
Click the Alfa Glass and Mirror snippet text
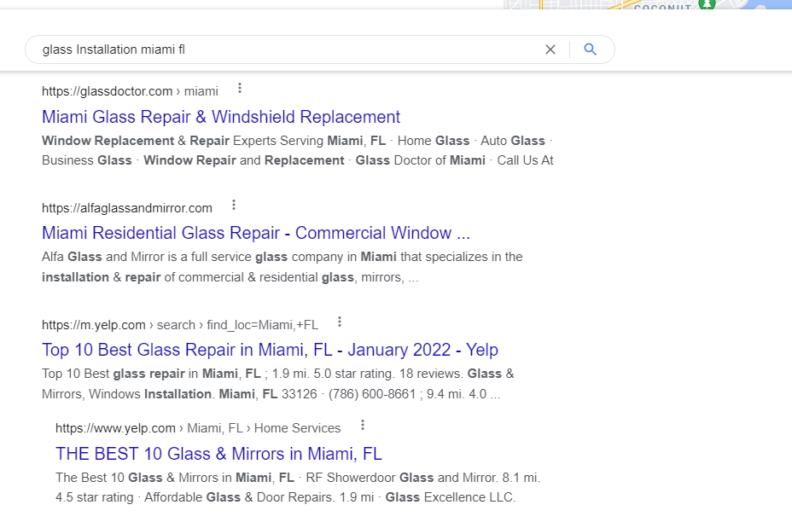(282, 267)
